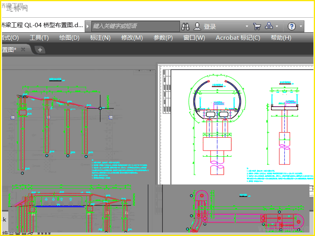The image size is (315, 236).
Task: Click the 登录 sign-in button
Action: click(210, 26)
